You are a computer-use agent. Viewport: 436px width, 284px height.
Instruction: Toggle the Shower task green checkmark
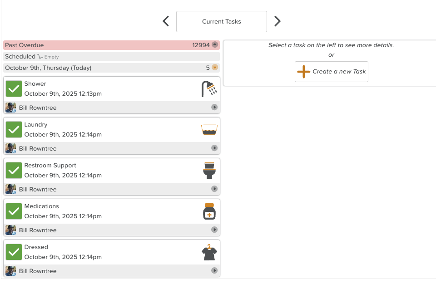[x=14, y=89]
